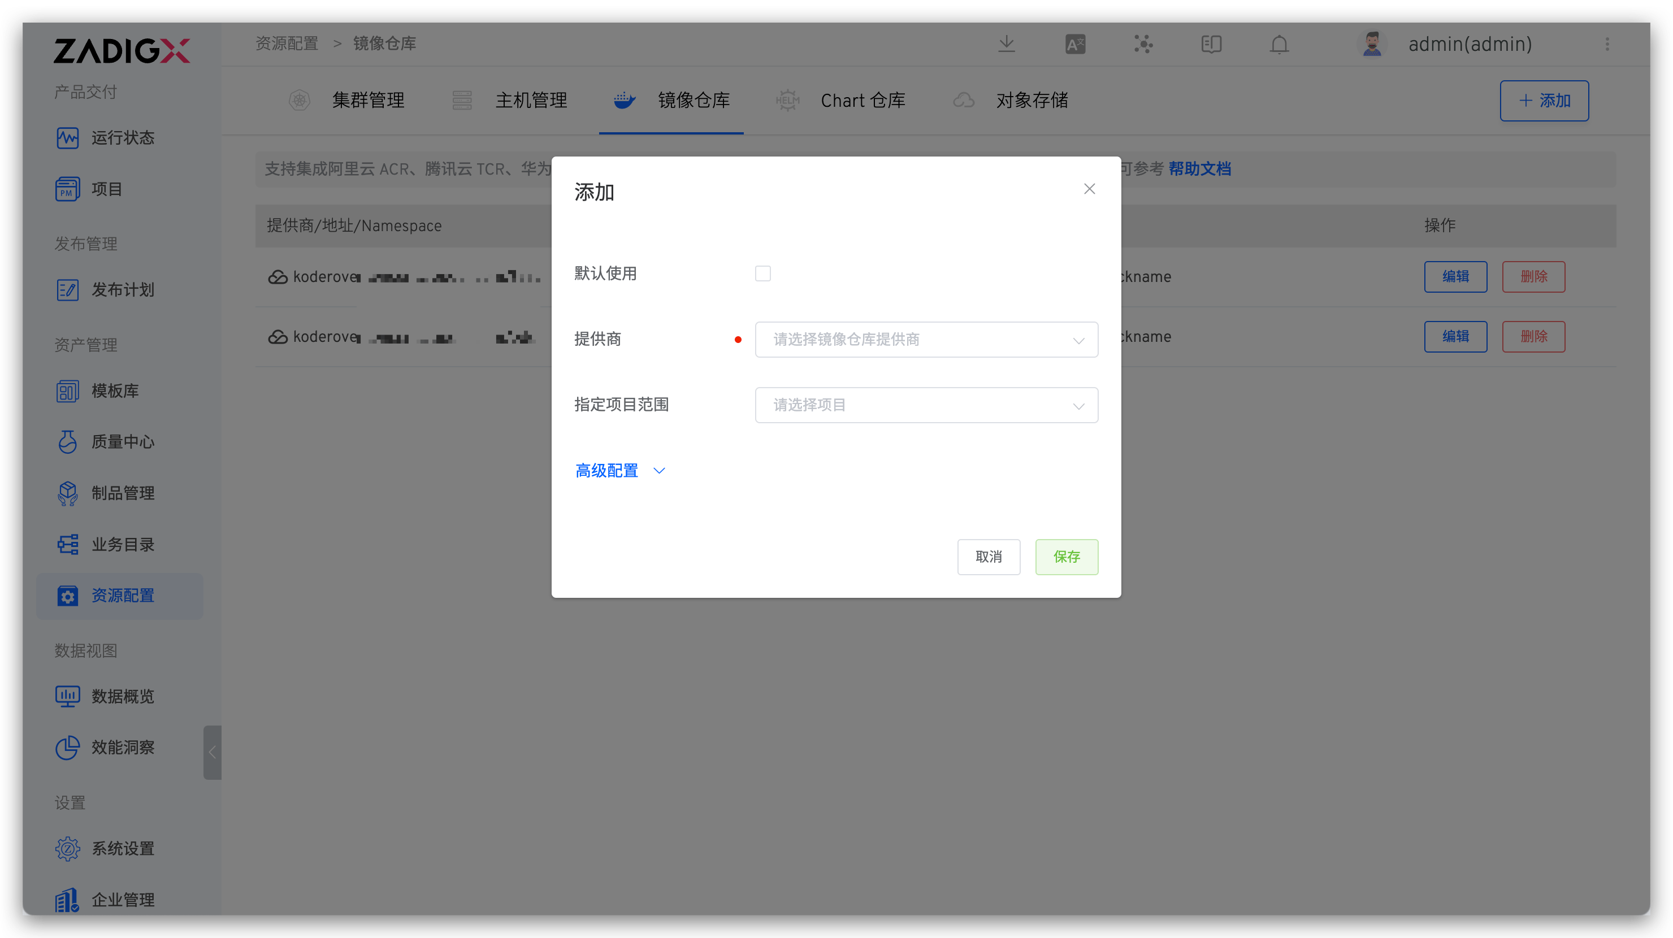This screenshot has height=938, width=1673.
Task: Switch to Chart 仓库 tab
Action: tap(840, 101)
